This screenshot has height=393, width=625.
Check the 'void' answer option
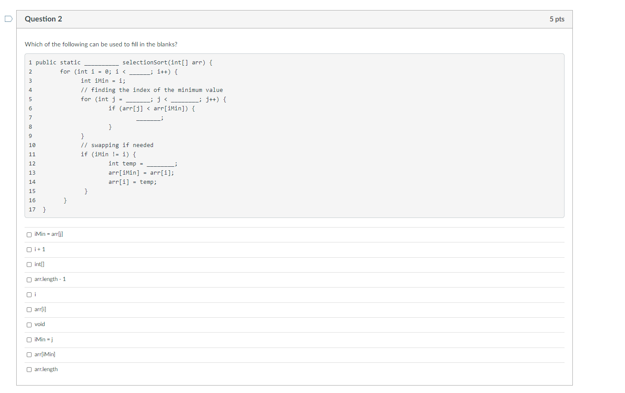coord(29,325)
